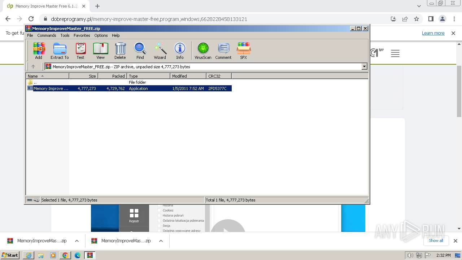
Task: Click Show all downloads button
Action: coord(436,240)
